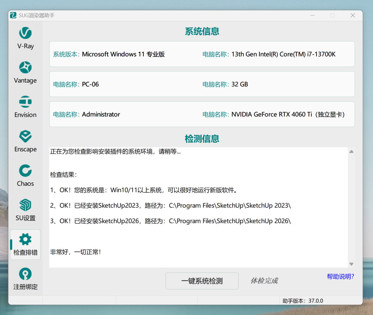The image size is (373, 315).
Task: Click the 体检完成 status text
Action: point(264,281)
